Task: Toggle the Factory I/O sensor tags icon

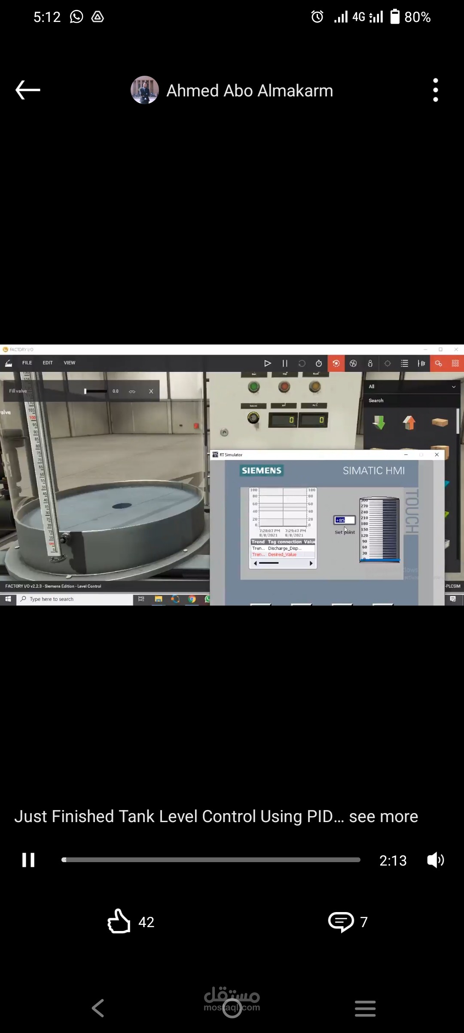Action: tap(421, 363)
